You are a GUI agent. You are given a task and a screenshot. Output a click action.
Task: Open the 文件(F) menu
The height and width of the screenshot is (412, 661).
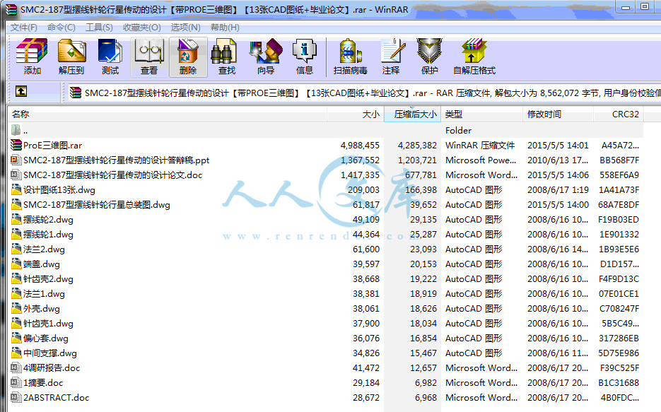[x=23, y=28]
